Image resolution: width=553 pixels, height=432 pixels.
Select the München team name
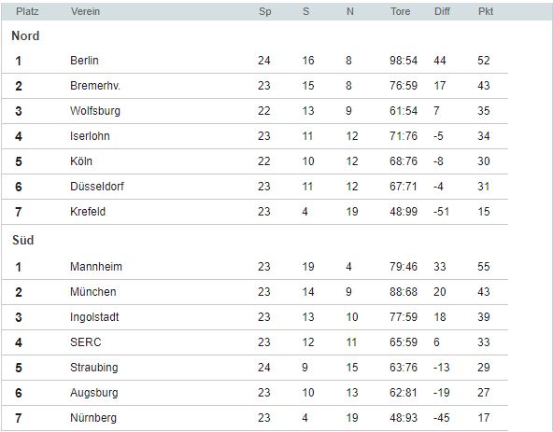[93, 292]
